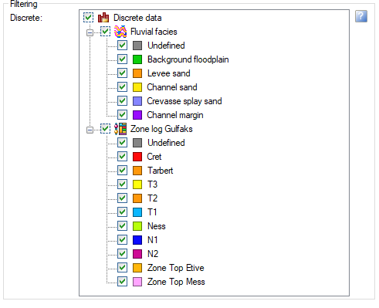The width and height of the screenshot is (379, 308).
Task: Click the orange Zone Top Etive swatch
Action: click(x=137, y=268)
